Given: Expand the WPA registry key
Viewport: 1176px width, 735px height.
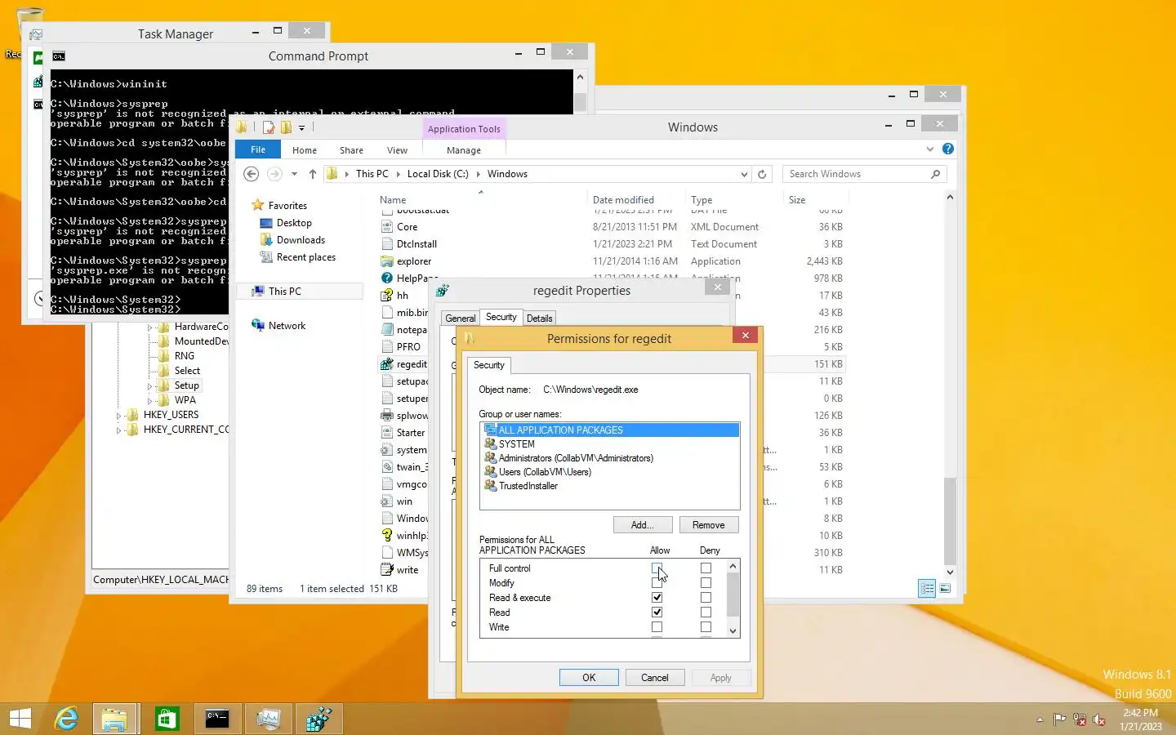Looking at the screenshot, I should click(149, 401).
